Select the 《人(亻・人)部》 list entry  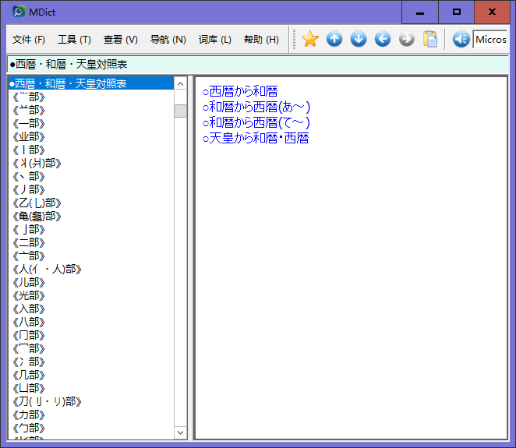point(48,269)
